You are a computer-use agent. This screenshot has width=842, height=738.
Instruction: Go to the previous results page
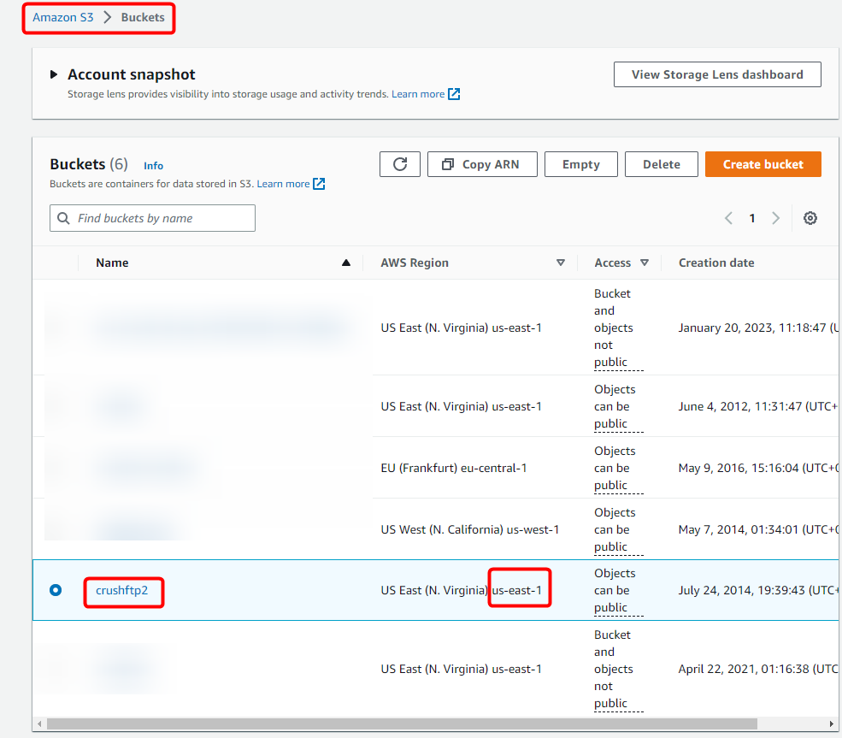[728, 218]
